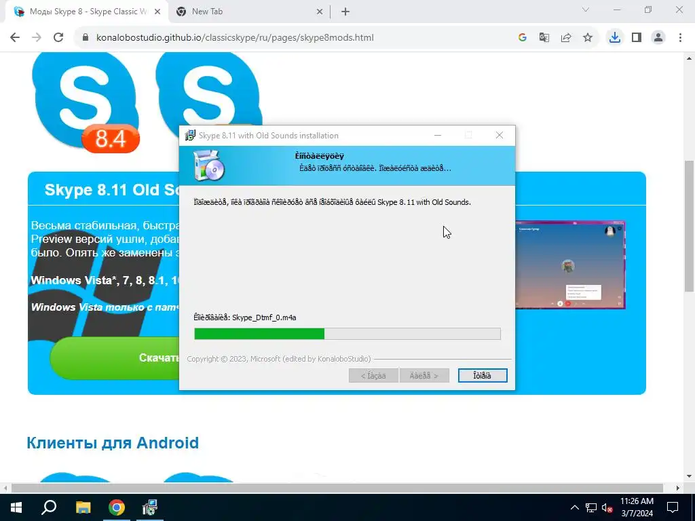
Task: Open network status tray icon
Action: click(x=591, y=507)
